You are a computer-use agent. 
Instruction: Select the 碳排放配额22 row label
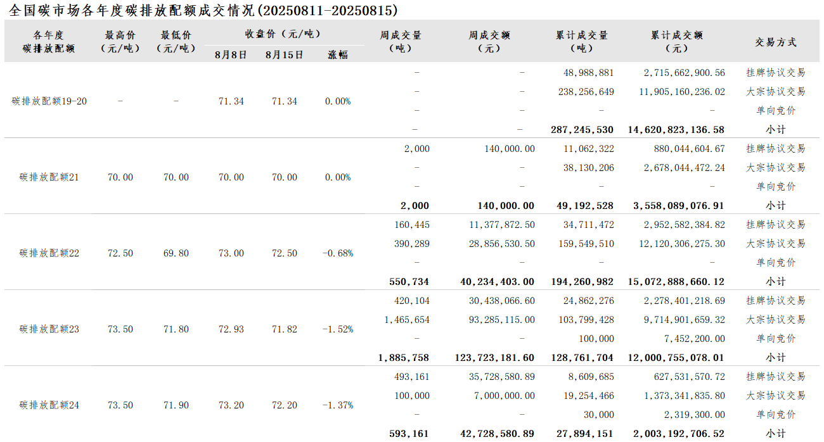pyautogui.click(x=49, y=253)
